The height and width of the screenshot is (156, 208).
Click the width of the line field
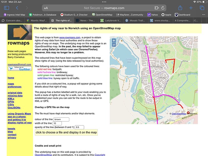click(57, 123)
